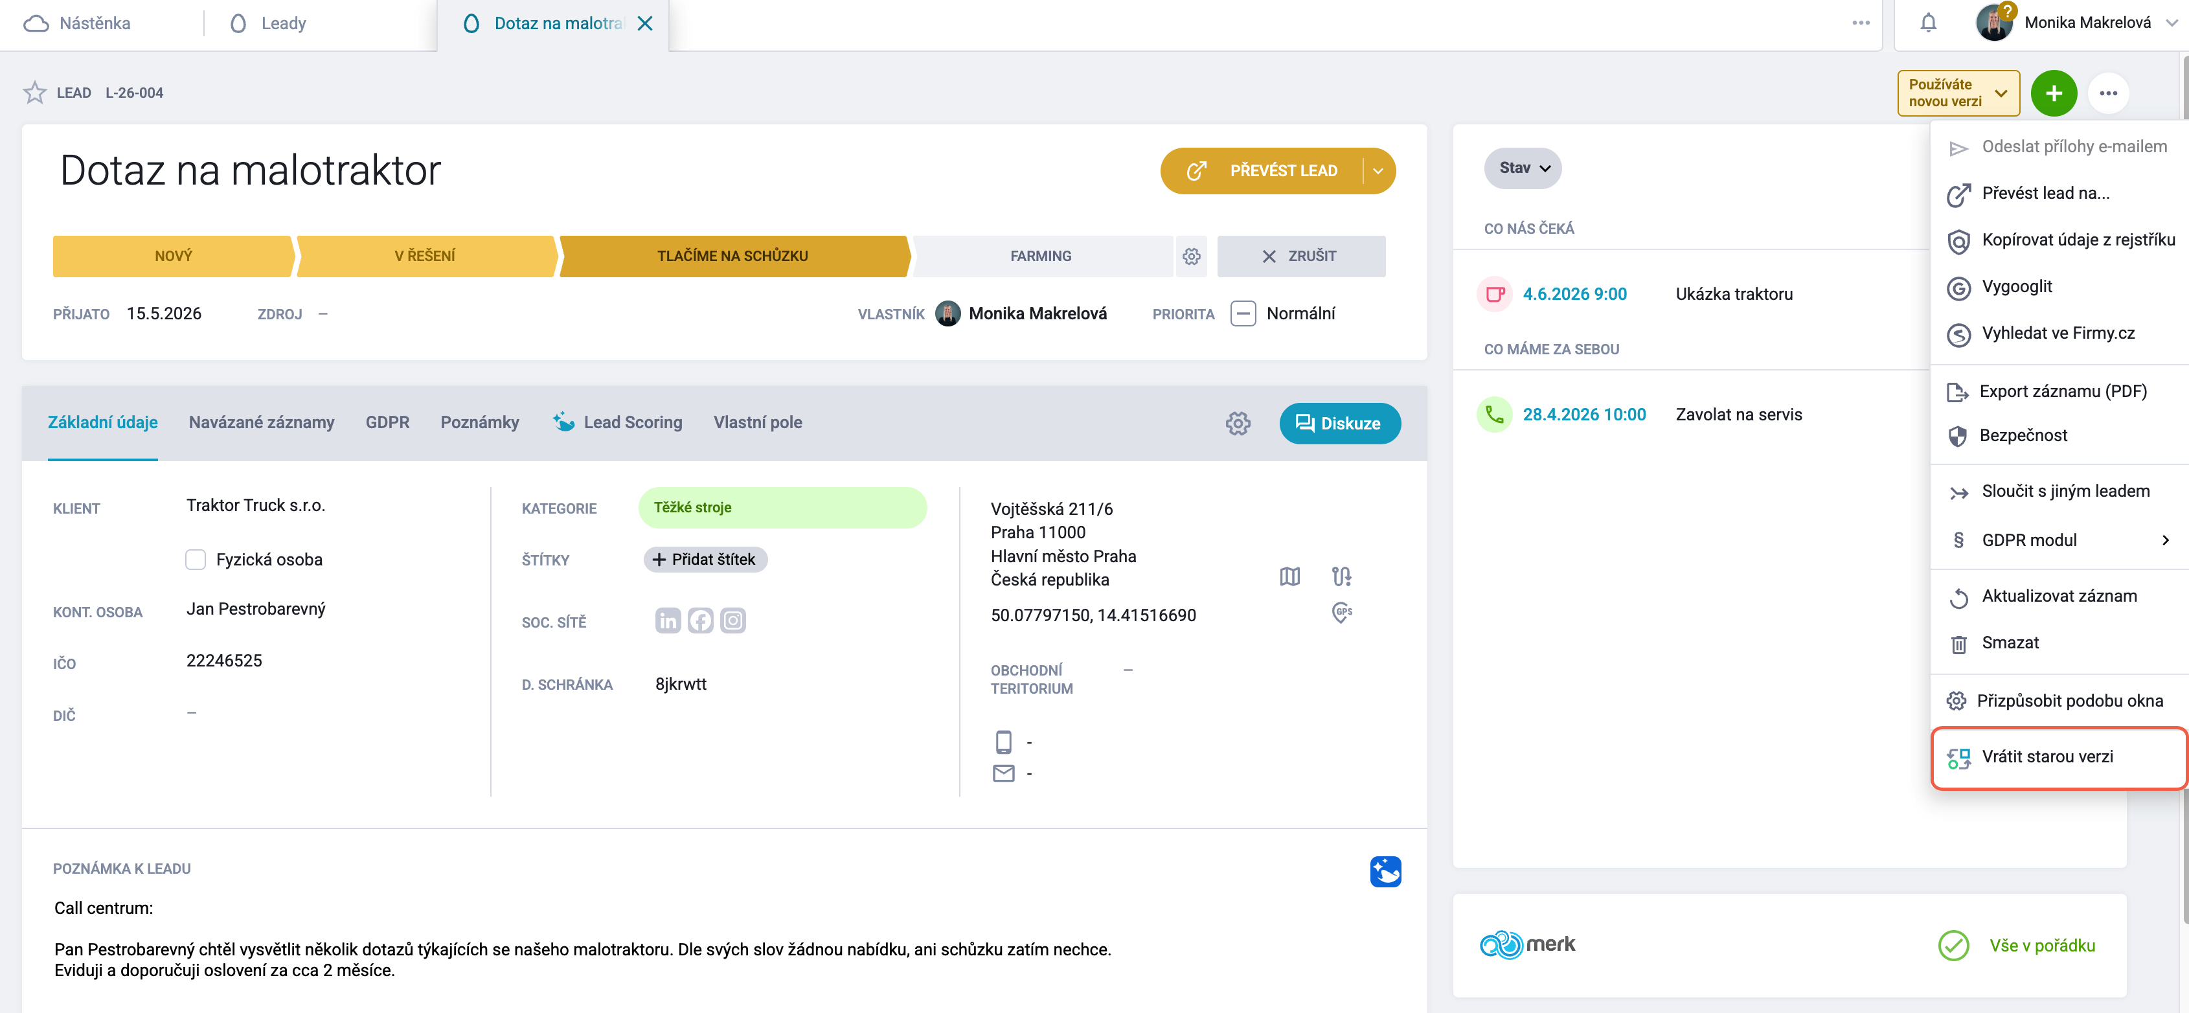The image size is (2189, 1013).
Task: Open Instagram social network icon
Action: pyautogui.click(x=732, y=620)
